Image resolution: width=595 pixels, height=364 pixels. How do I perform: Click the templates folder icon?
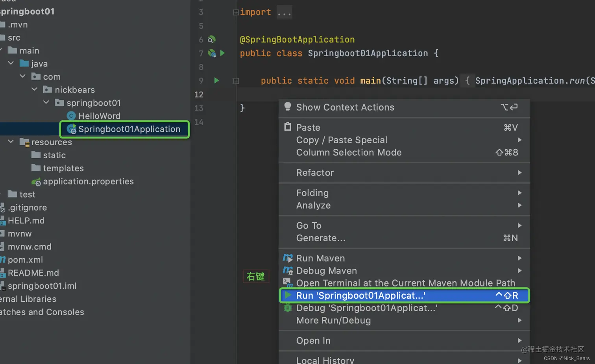tap(36, 168)
